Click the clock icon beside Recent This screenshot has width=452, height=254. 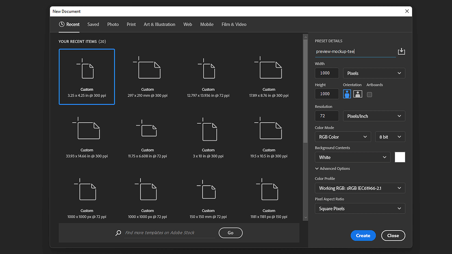61,24
